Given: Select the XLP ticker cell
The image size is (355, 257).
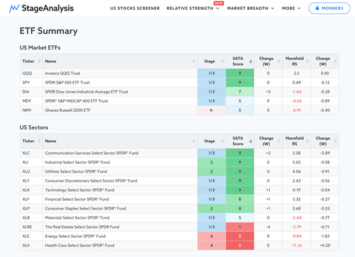Looking at the screenshot, I should pos(31,208).
